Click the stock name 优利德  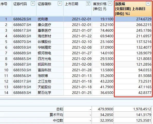click(43, 19)
